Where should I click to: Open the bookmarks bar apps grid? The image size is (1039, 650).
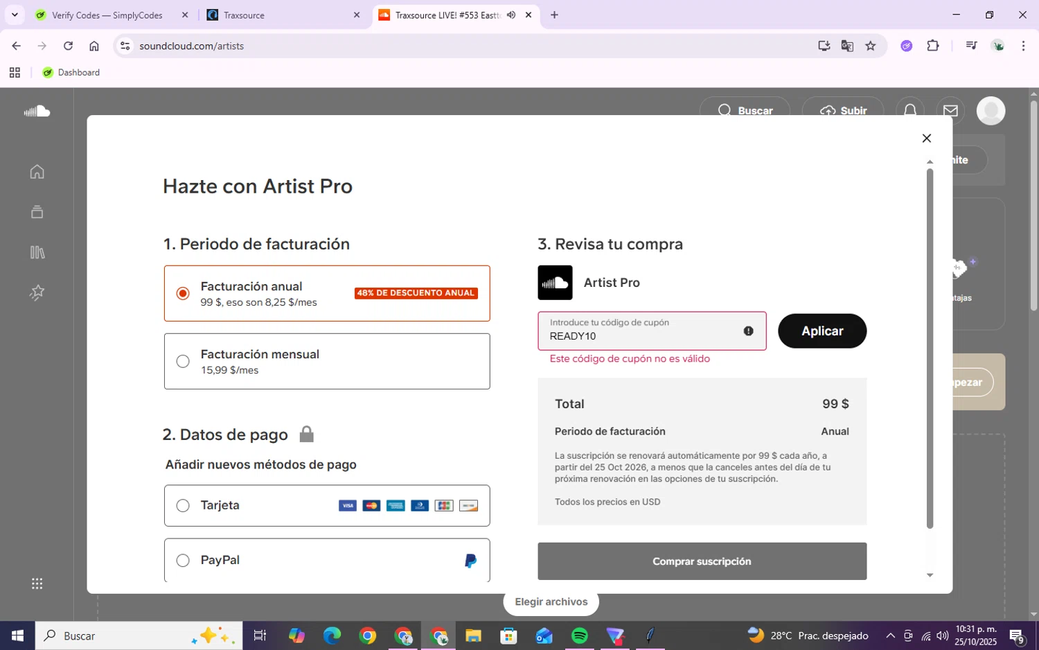pyautogui.click(x=15, y=72)
